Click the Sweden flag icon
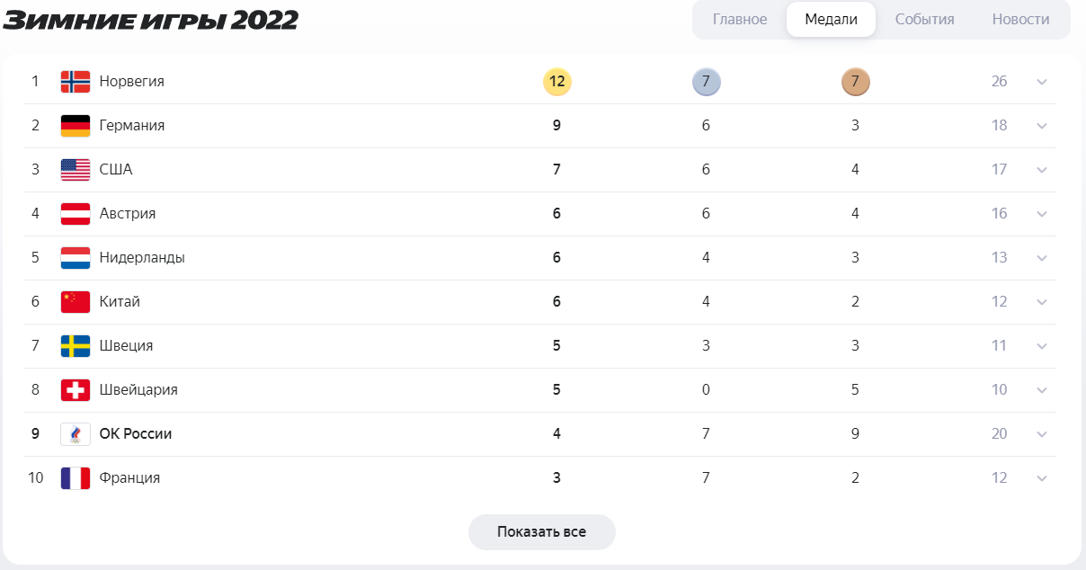 [x=76, y=346]
